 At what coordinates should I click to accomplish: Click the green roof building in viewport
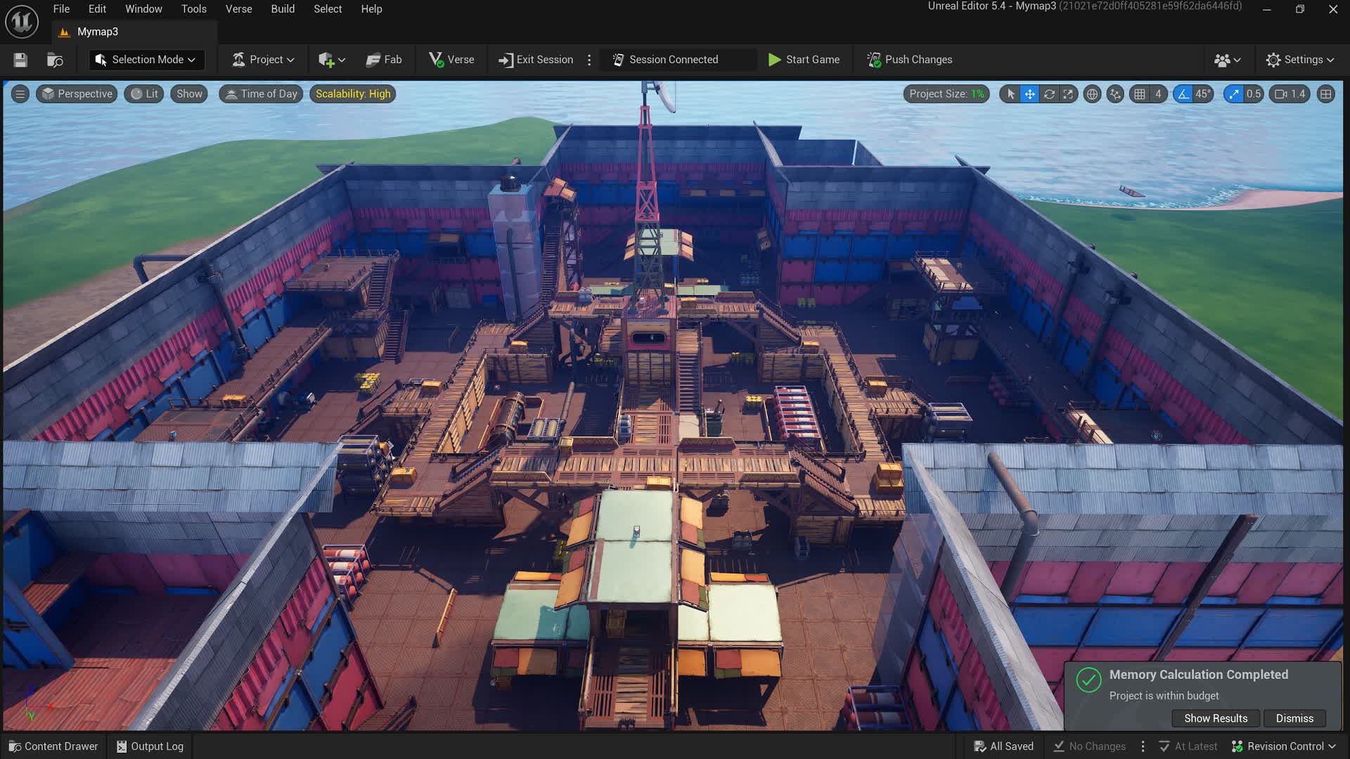pos(633,548)
